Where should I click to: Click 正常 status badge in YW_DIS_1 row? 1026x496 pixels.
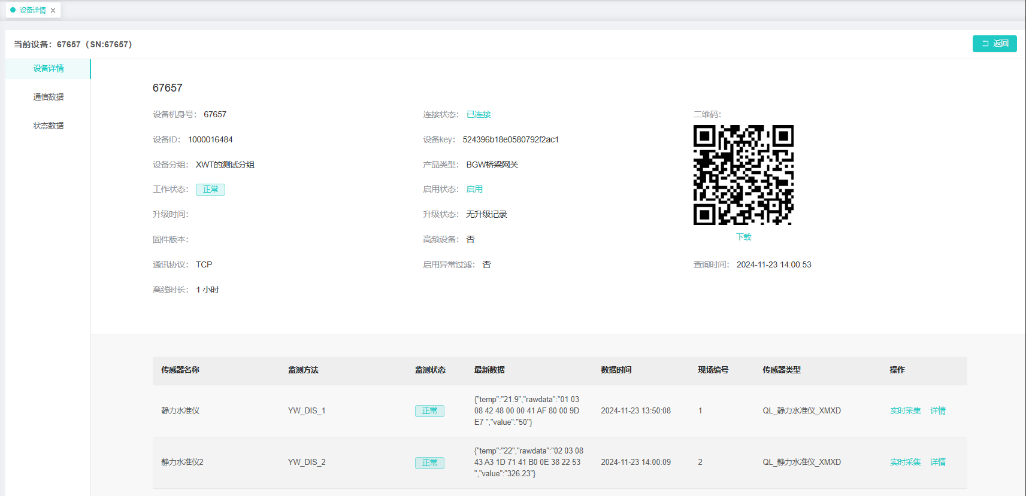pyautogui.click(x=429, y=411)
